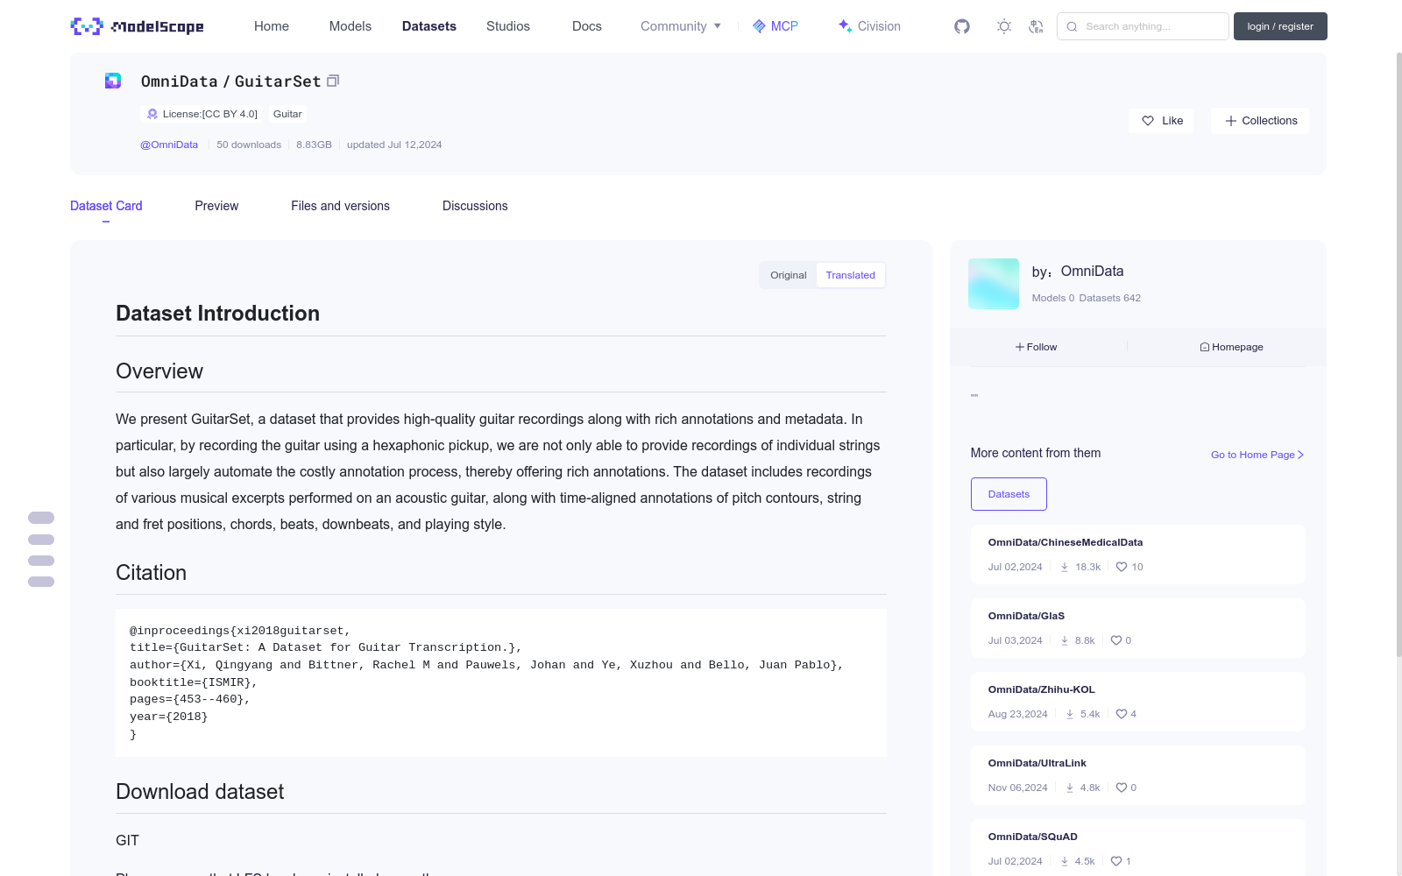Click the search magnifier icon
The image size is (1402, 876).
point(1072,26)
